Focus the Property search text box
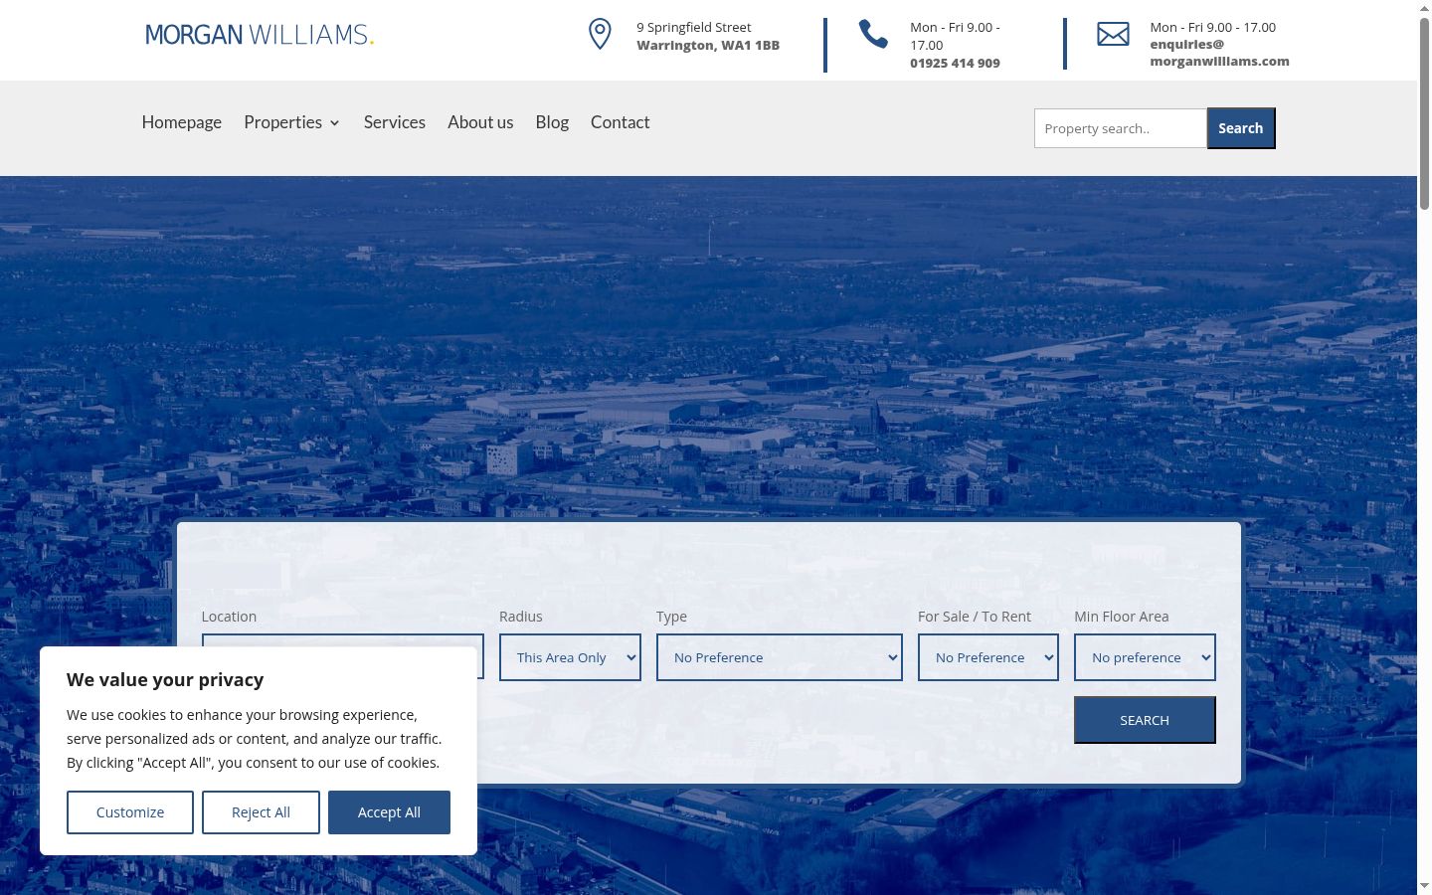Image resolution: width=1432 pixels, height=895 pixels. click(1121, 128)
